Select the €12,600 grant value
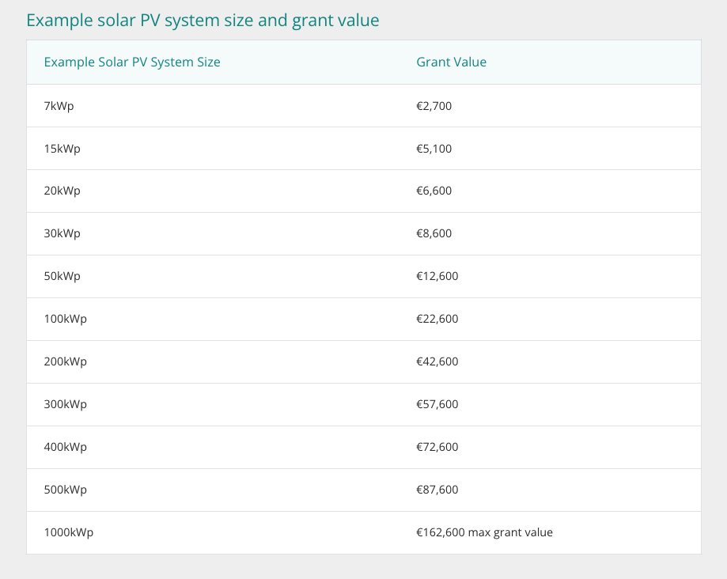Screen dimensions: 727x579 (437, 277)
